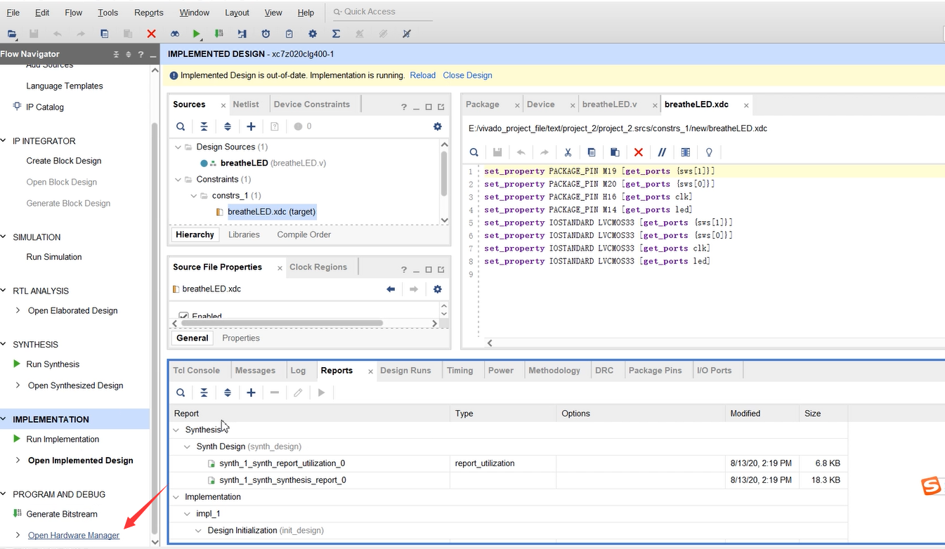Expand Open Elaborated Design
Image resolution: width=945 pixels, height=549 pixels.
tap(18, 310)
